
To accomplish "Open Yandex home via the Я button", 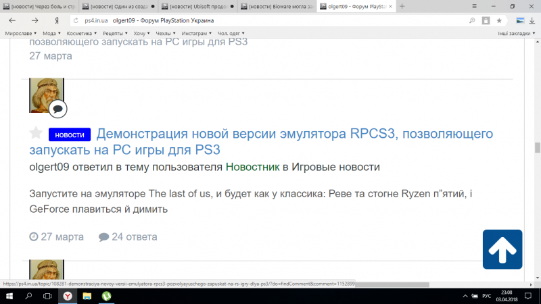I will pos(57,21).
